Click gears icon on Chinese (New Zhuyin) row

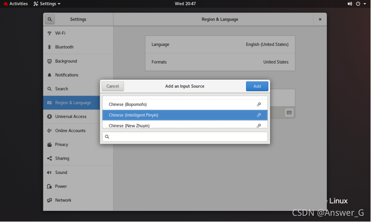(x=259, y=125)
